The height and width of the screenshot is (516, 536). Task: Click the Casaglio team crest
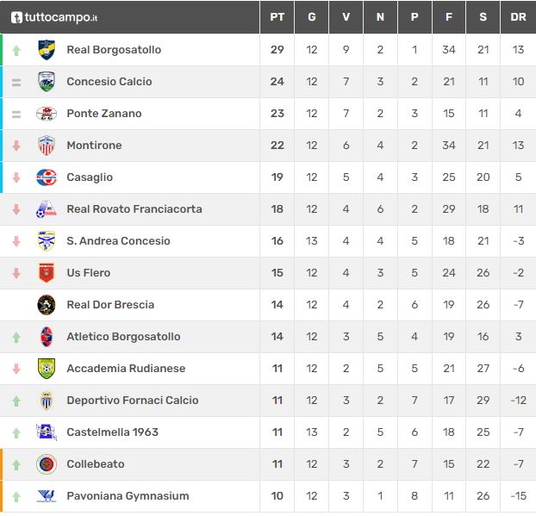[x=47, y=177]
